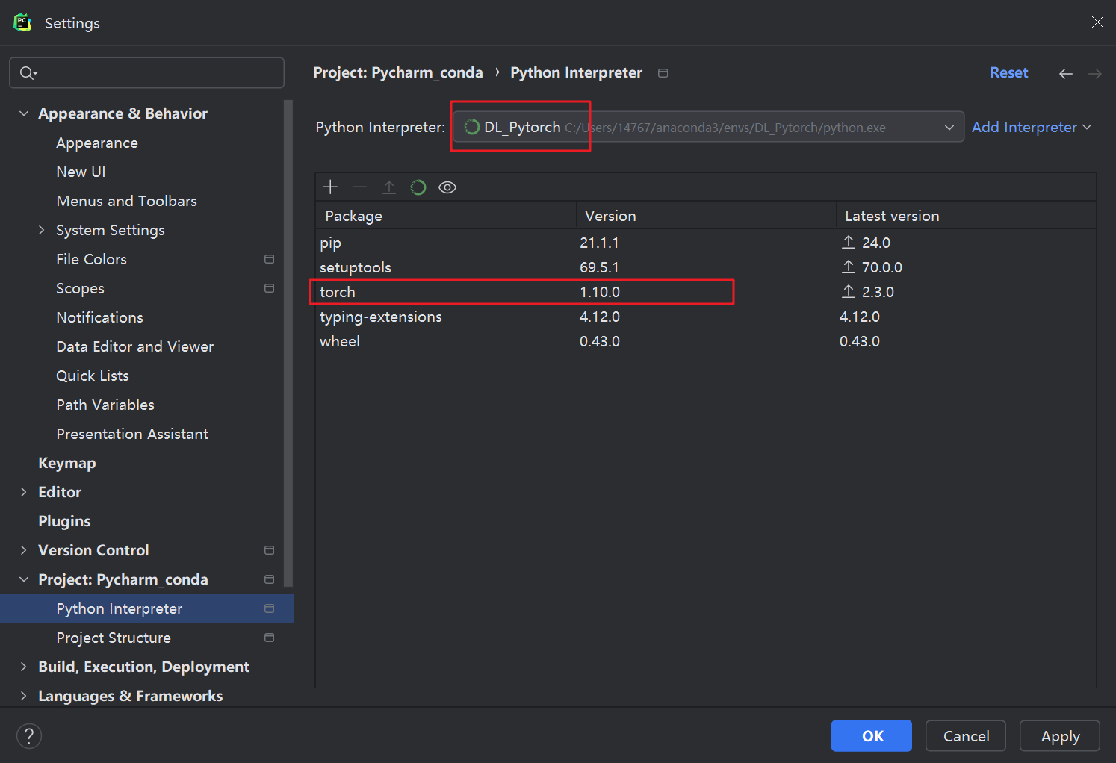Open Project Structure settings
Viewport: 1116px width, 763px height.
pos(114,638)
